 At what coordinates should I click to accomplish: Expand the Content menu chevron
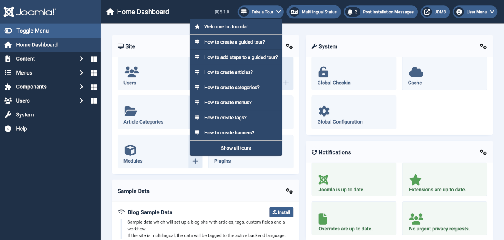[x=81, y=59]
